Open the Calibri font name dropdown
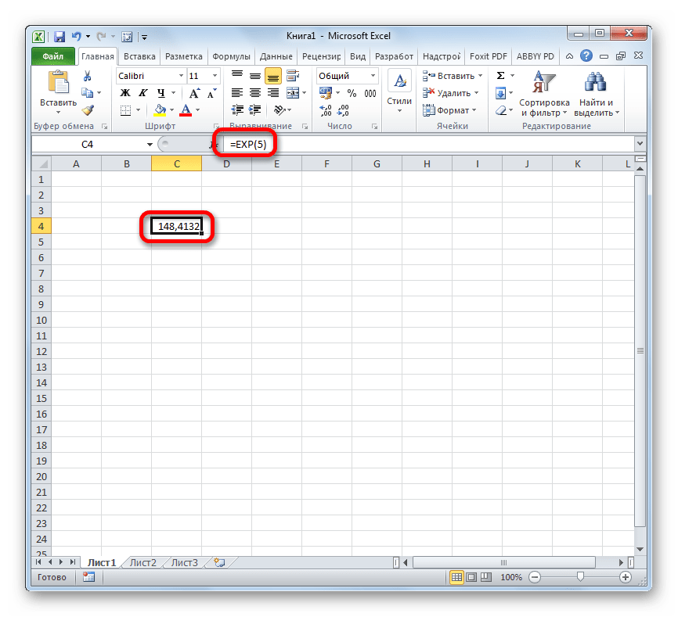The width and height of the screenshot is (678, 617). click(179, 76)
